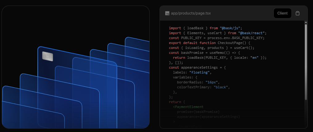The height and width of the screenshot is (132, 313).
Task: Click the "@bask/react" import string
Action: [x=252, y=33]
